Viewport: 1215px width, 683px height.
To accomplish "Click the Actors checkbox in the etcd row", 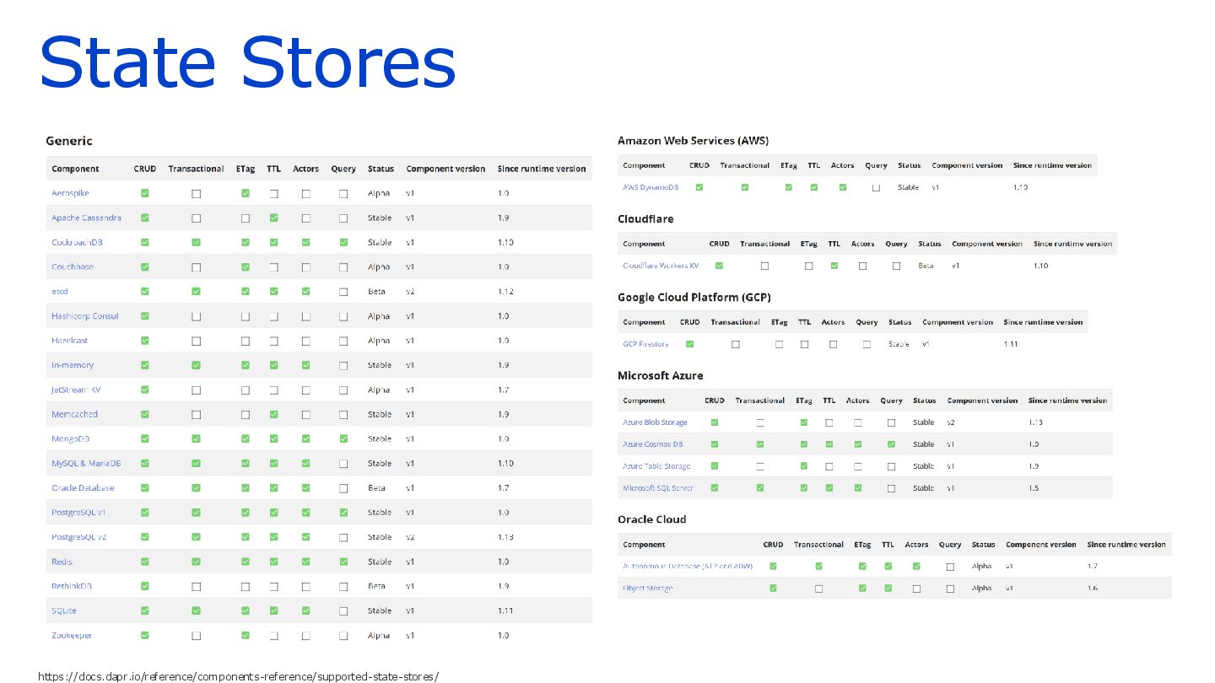I will tap(305, 292).
